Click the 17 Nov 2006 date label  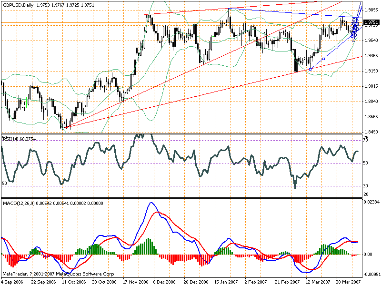coord(135,282)
